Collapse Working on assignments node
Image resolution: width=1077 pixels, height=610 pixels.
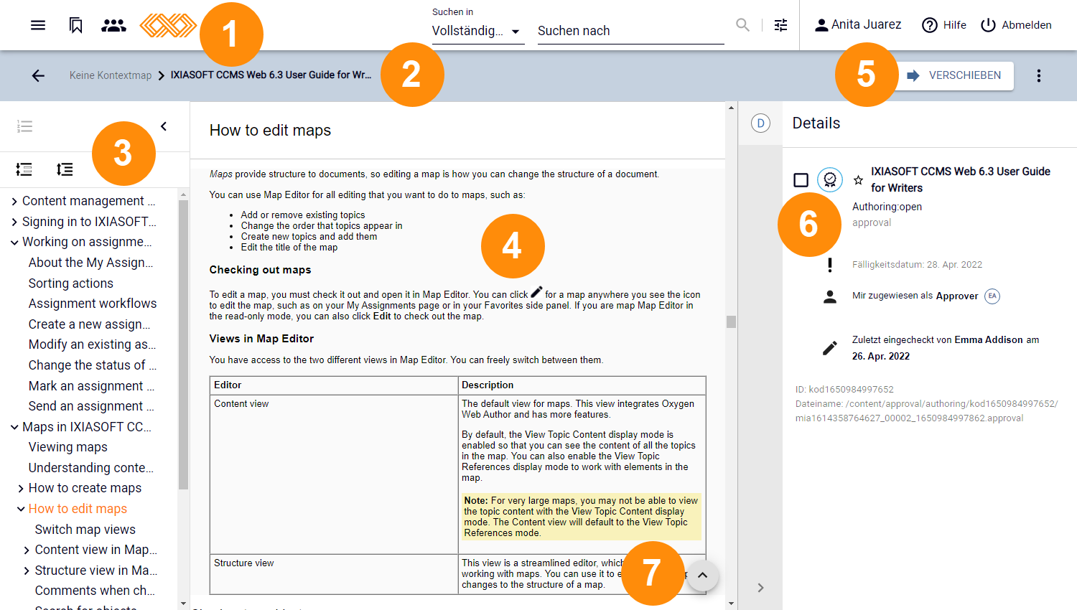tap(14, 243)
